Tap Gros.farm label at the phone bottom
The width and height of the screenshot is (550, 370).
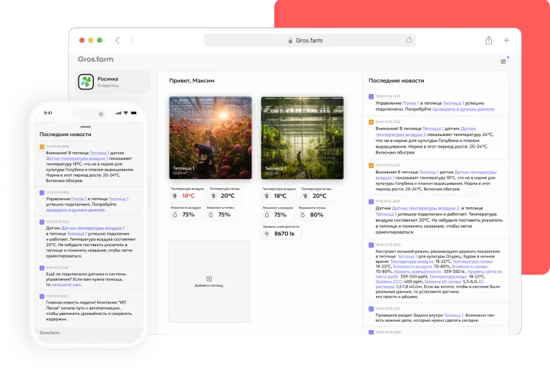point(50,333)
